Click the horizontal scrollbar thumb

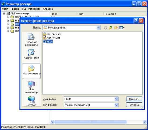(90, 122)
